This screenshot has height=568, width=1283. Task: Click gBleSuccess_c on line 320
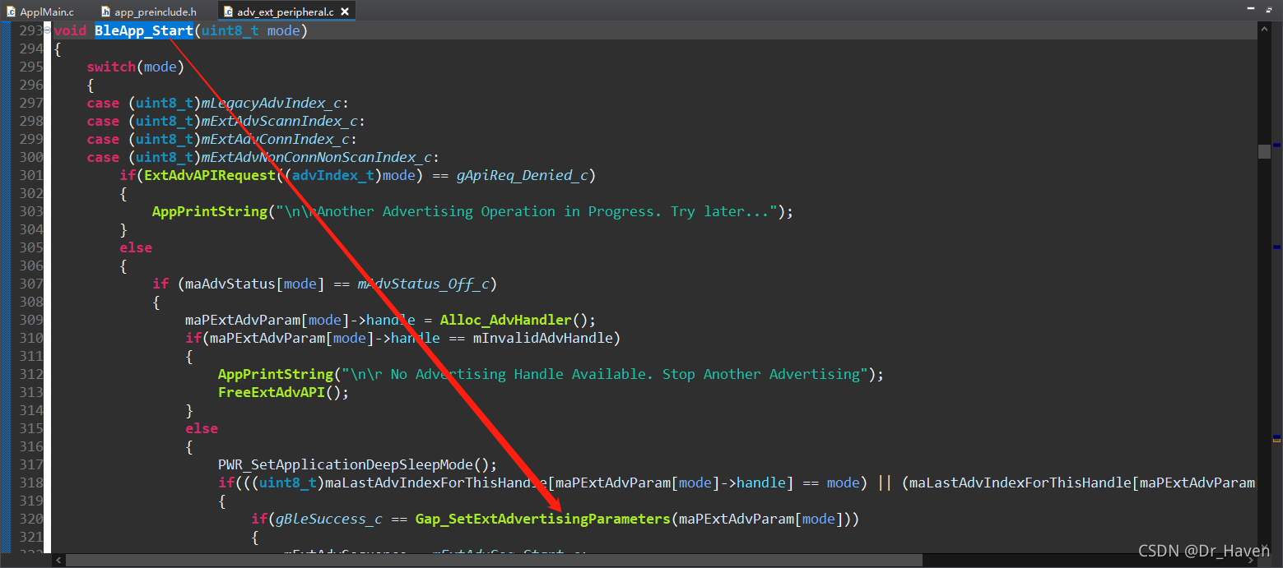tap(329, 519)
